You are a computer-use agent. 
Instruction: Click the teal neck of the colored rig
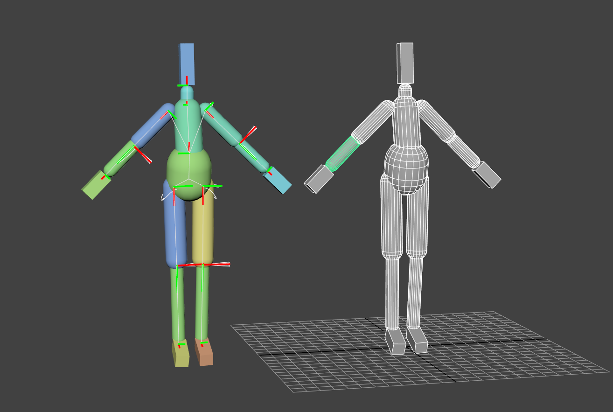187,93
